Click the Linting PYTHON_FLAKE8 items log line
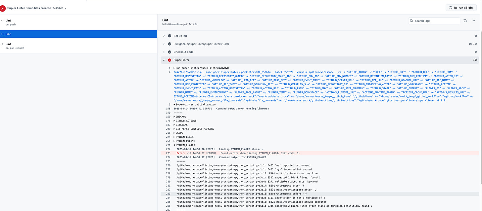 220,149
